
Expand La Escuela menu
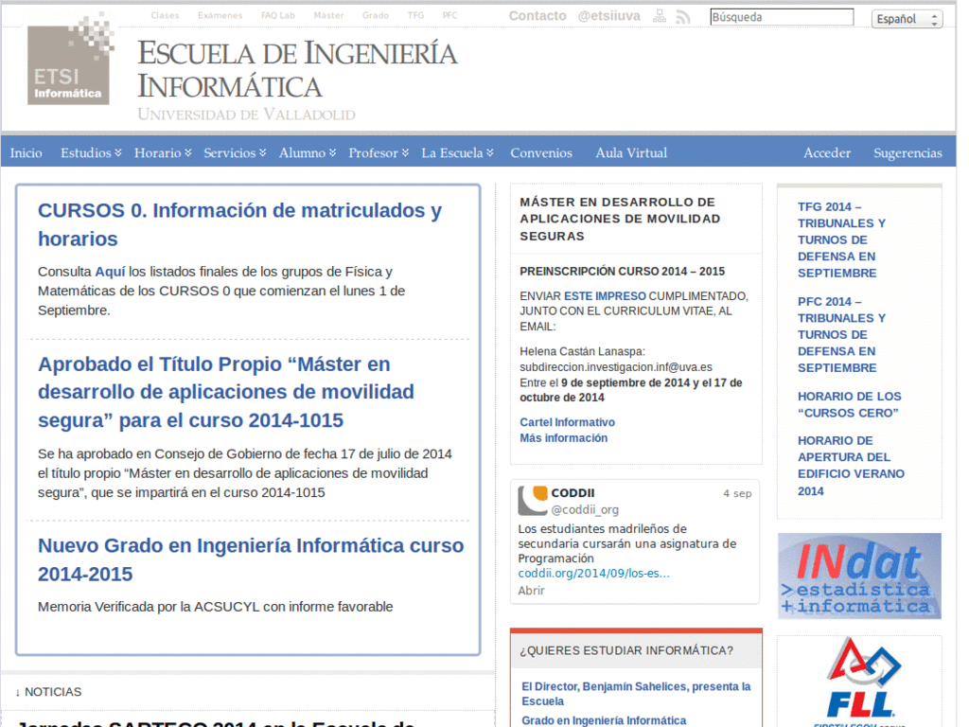(x=457, y=152)
